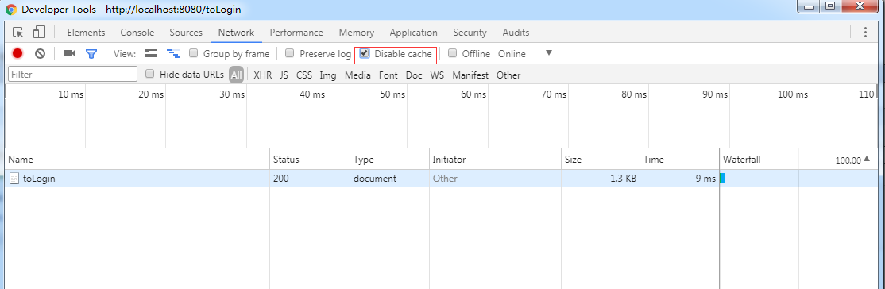The width and height of the screenshot is (885, 289).
Task: Open DevTools three-dot customize menu
Action: coord(865,33)
